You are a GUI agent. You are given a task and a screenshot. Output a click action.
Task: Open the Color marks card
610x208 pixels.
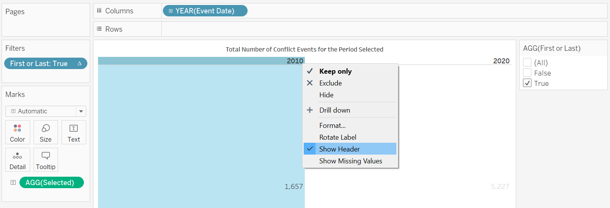coord(18,132)
